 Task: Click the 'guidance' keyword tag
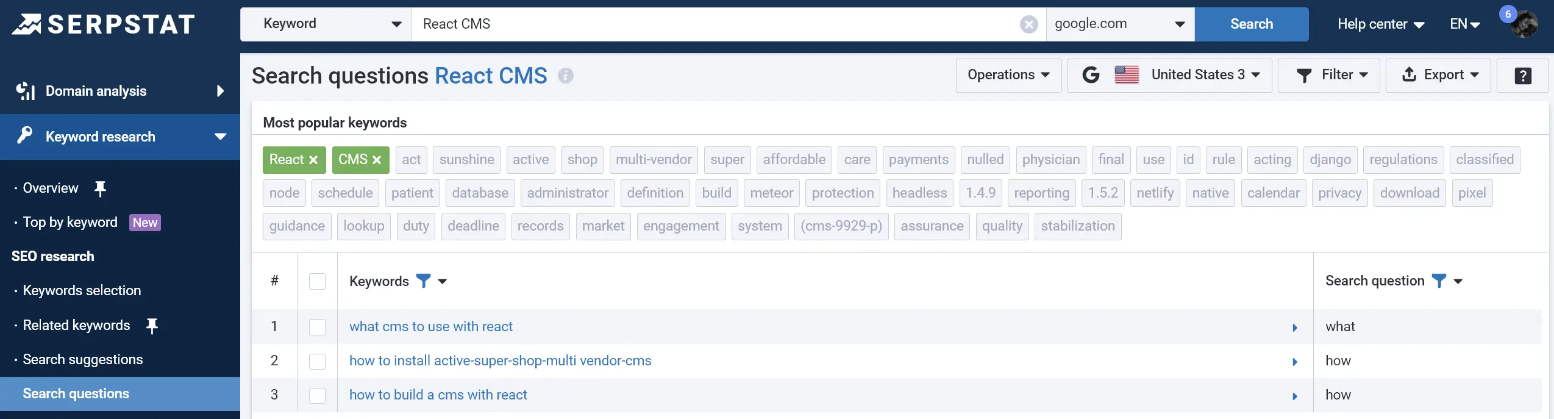[x=298, y=226]
